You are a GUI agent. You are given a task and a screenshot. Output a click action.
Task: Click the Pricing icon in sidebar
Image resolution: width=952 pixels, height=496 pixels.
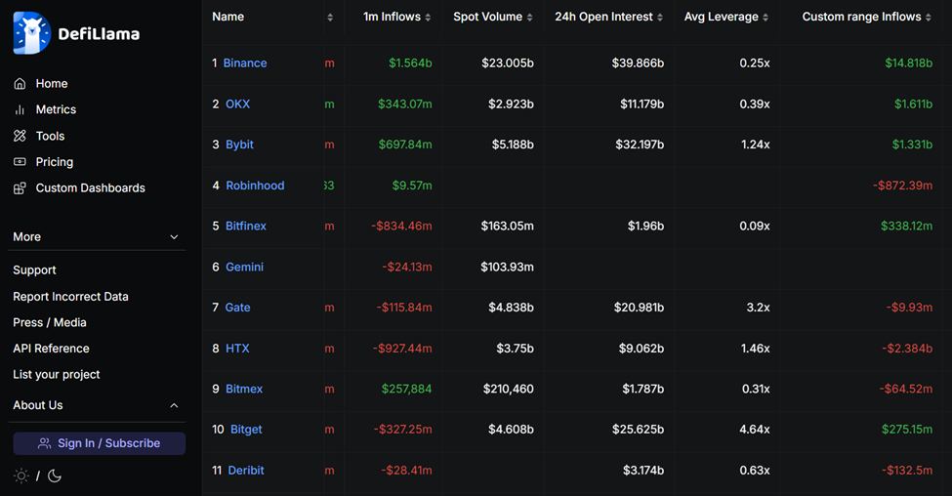coord(20,162)
